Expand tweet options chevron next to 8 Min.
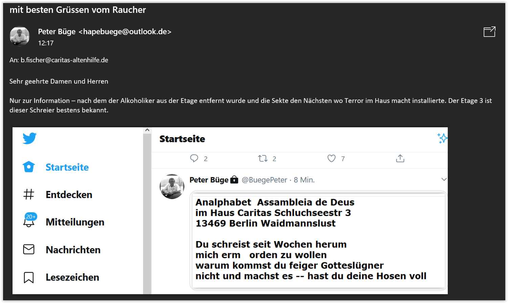Screen dimensions: 508x303 click(444, 179)
